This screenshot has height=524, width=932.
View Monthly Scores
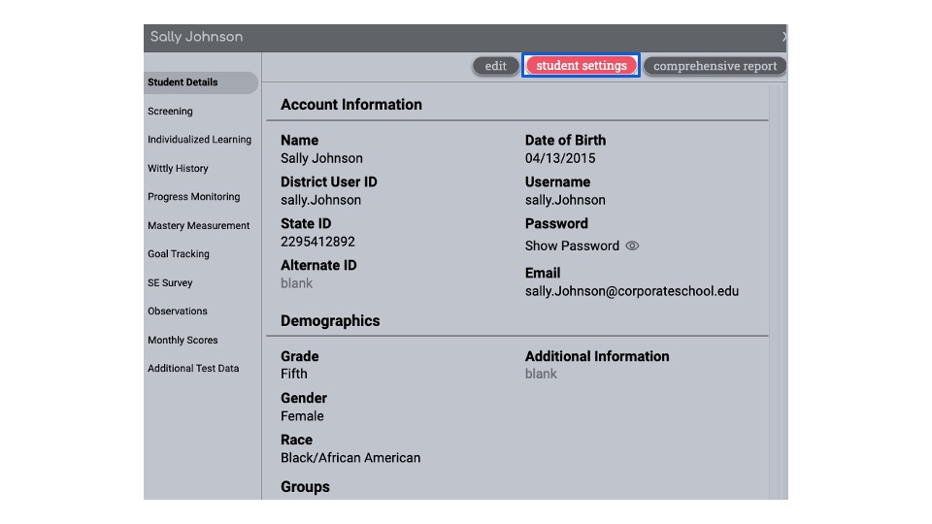(183, 340)
